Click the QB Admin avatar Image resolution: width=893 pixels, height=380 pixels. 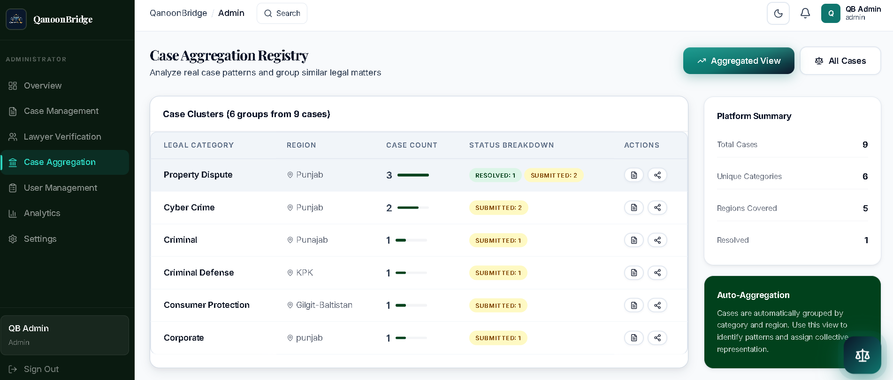pos(831,14)
